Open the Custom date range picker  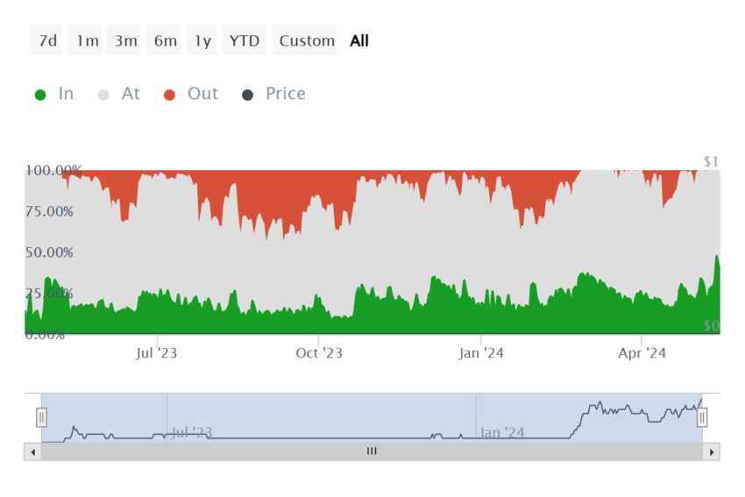coord(304,40)
